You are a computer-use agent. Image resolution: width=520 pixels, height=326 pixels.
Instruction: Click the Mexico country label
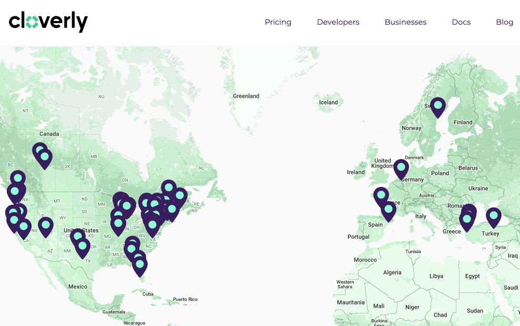pos(78,287)
